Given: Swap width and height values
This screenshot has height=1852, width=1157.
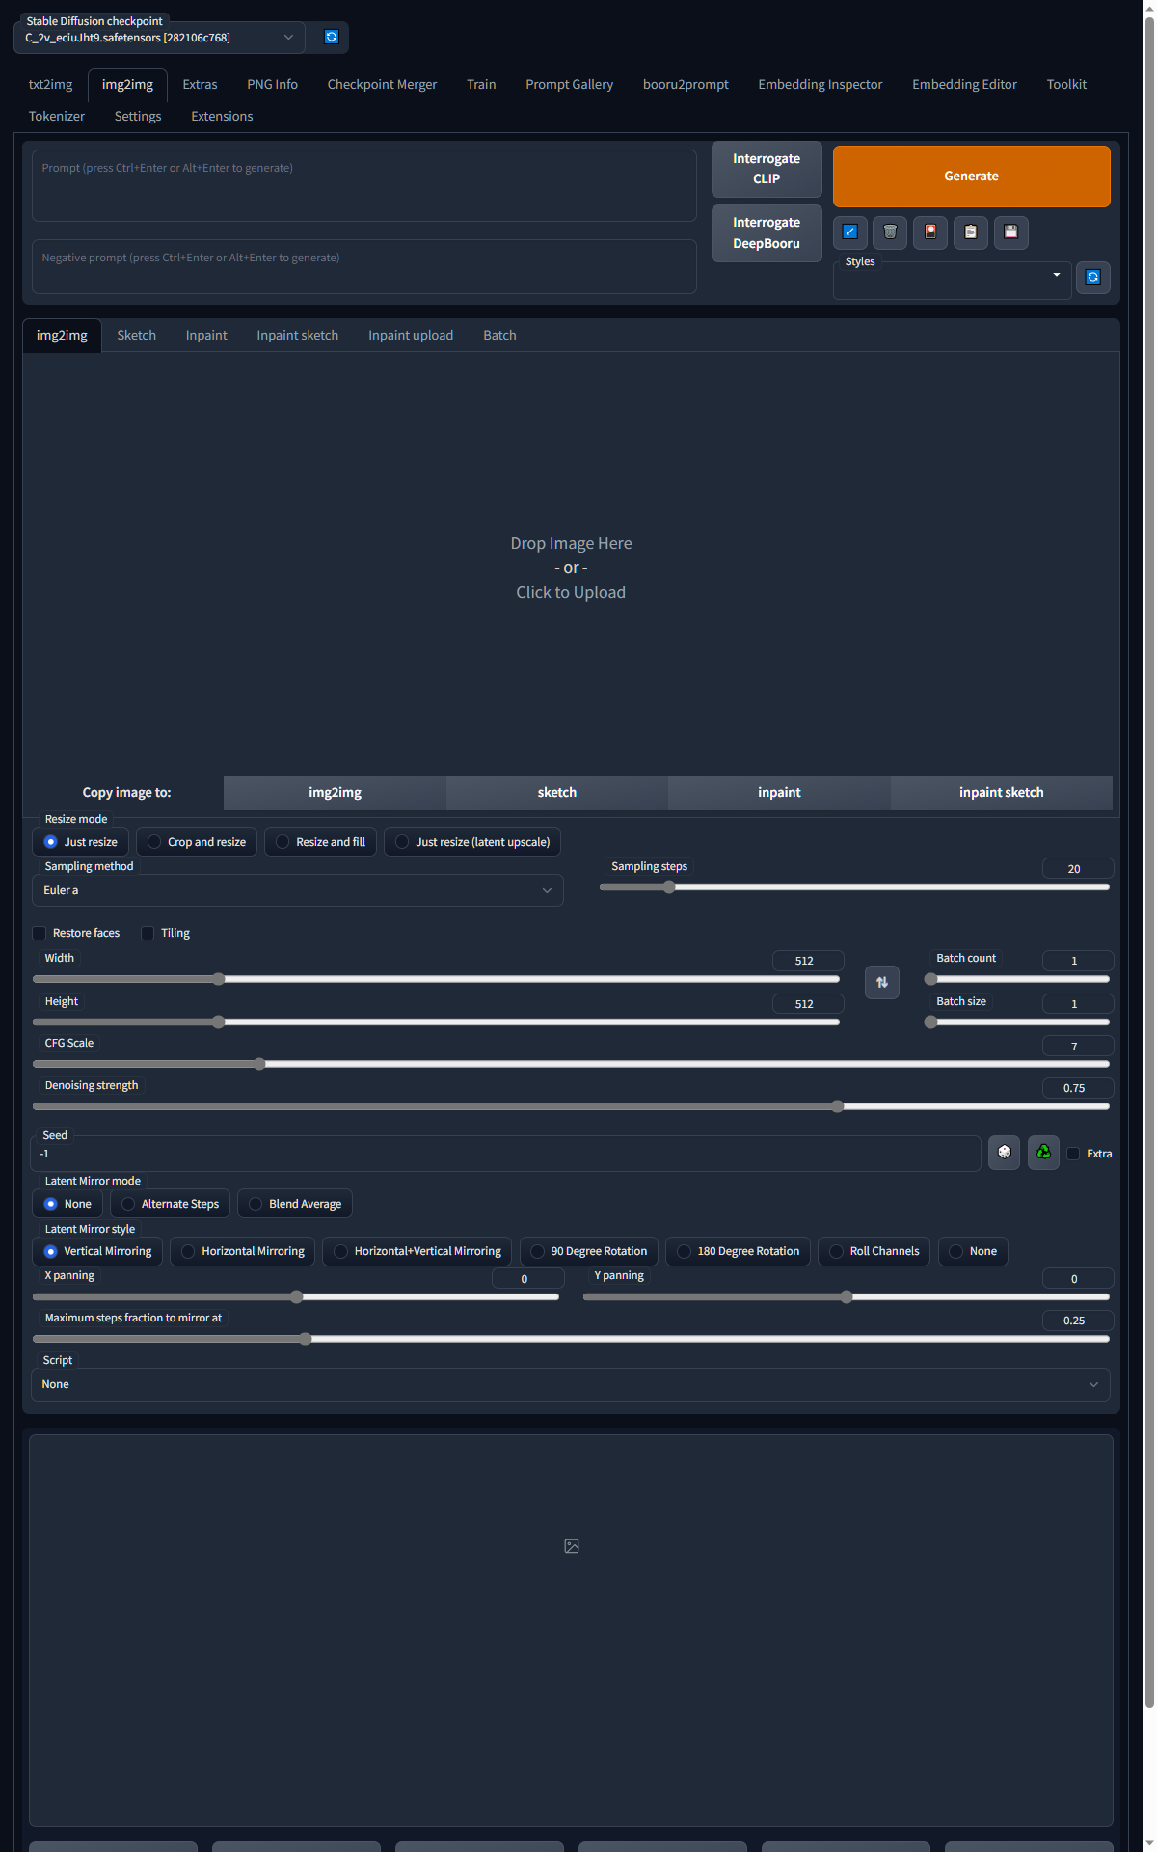Looking at the screenshot, I should pyautogui.click(x=882, y=982).
